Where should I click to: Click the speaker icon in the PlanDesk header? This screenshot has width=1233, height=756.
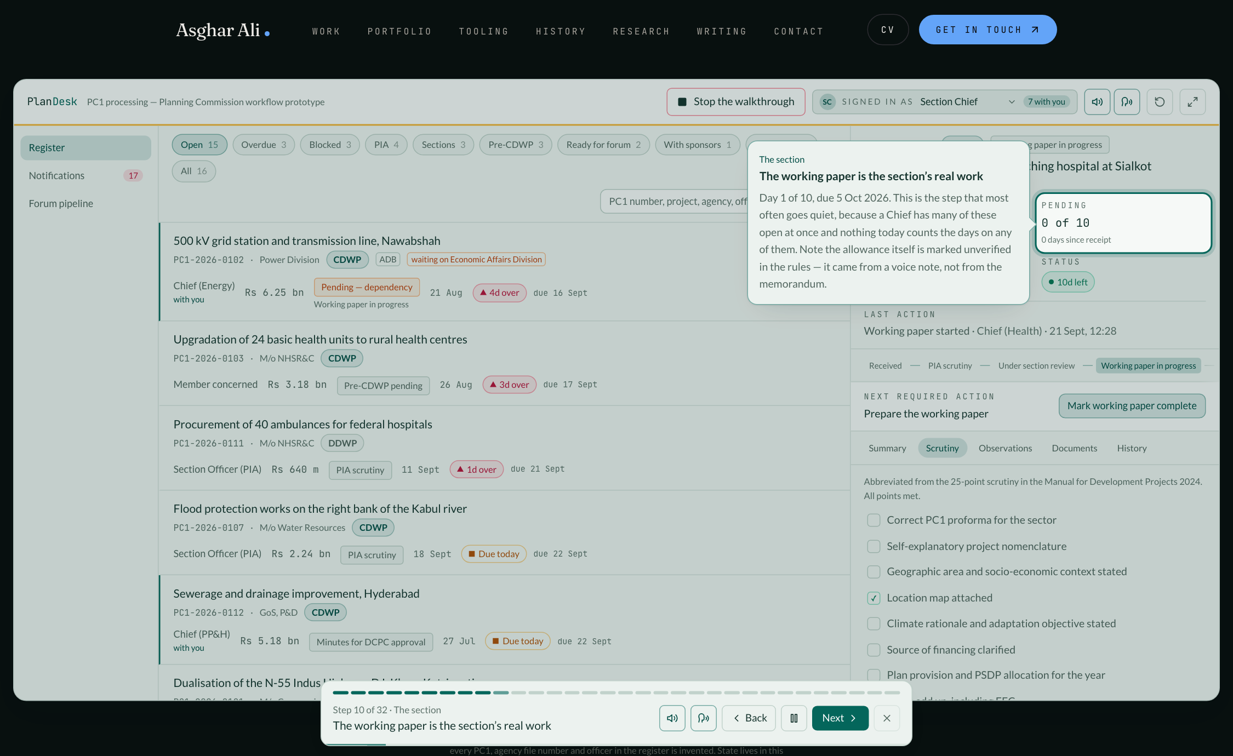coord(1097,102)
